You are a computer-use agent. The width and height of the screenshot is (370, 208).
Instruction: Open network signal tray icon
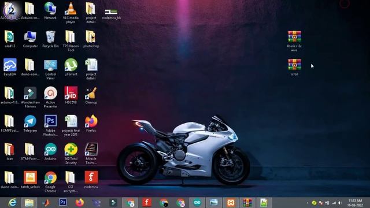(334, 203)
